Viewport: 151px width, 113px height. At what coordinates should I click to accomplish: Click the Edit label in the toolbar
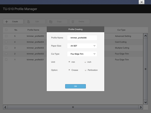[x=37, y=22]
